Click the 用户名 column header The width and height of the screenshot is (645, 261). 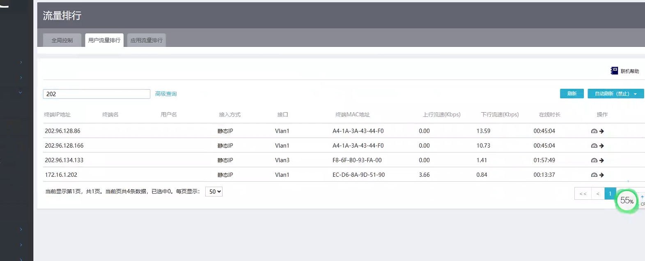(x=169, y=115)
